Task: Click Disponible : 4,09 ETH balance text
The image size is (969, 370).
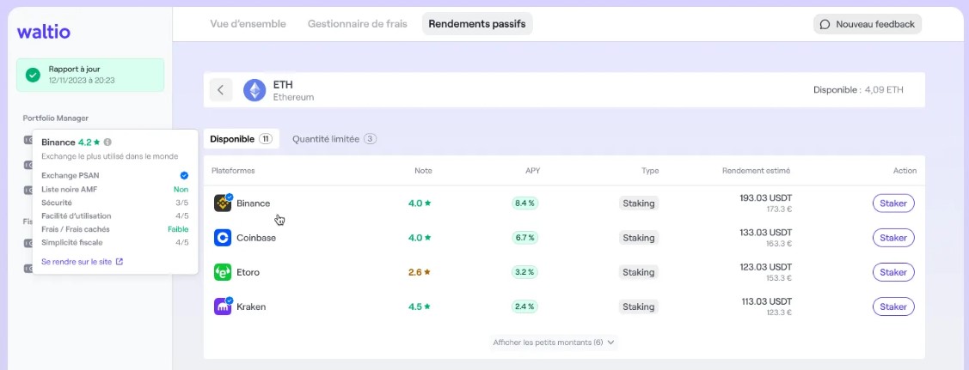Action: pyautogui.click(x=858, y=90)
